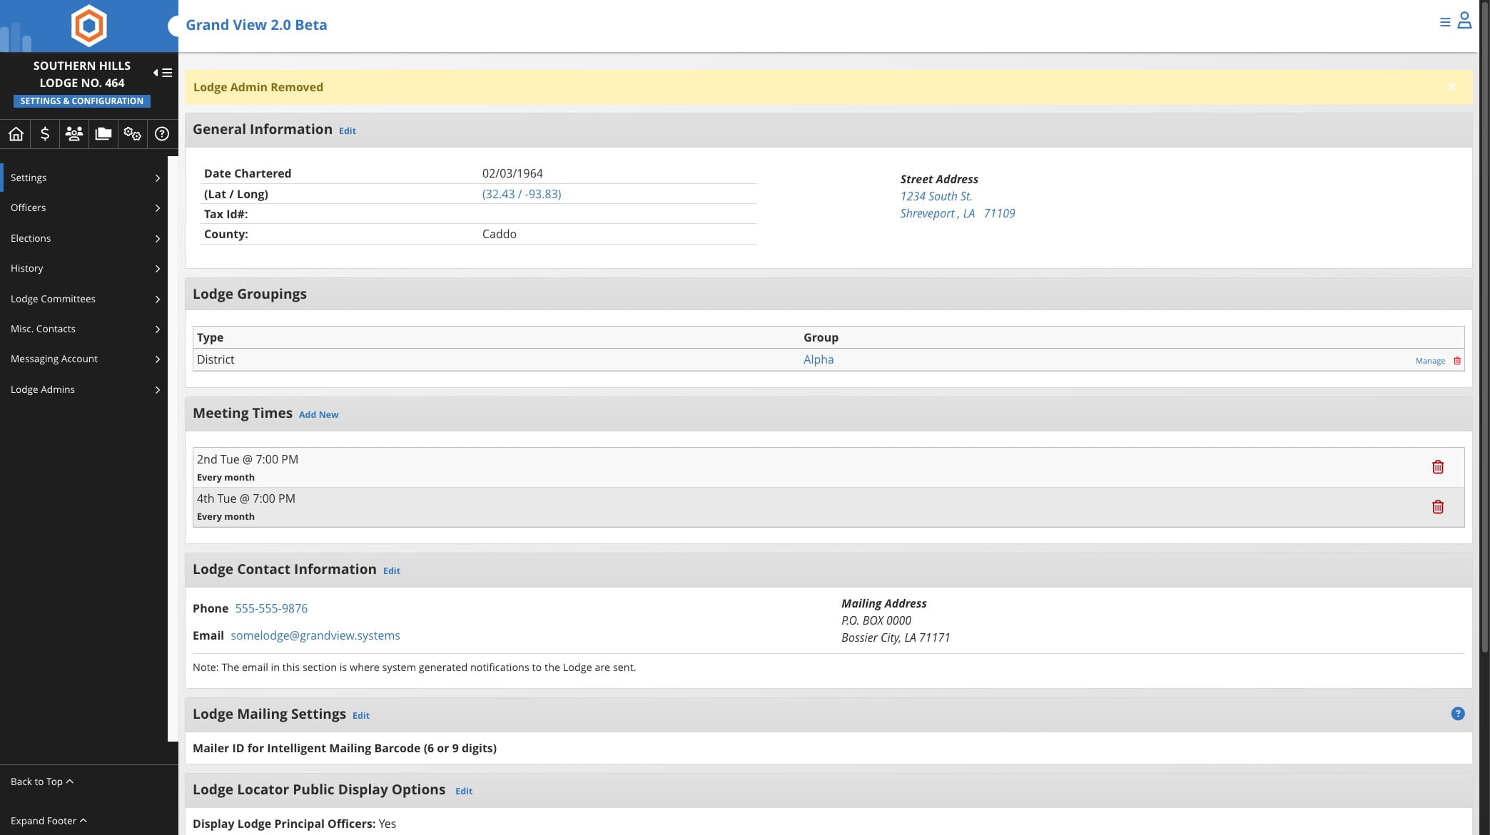The height and width of the screenshot is (835, 1490).
Task: Click the County value Caddo
Action: click(x=499, y=234)
